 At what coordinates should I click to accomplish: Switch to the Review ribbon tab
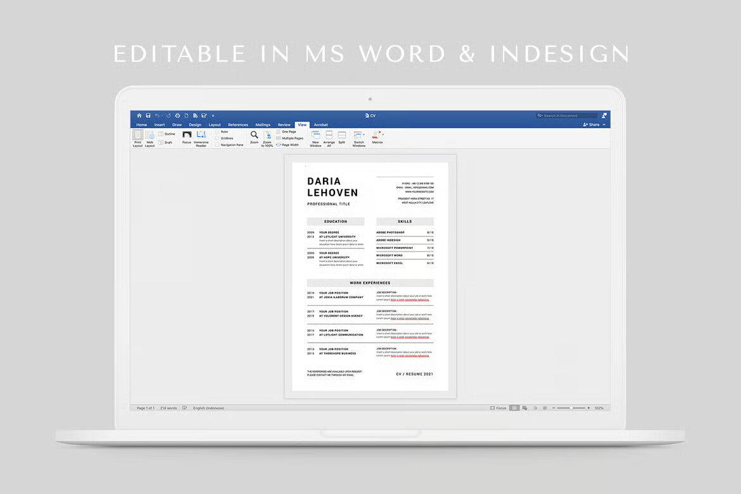[284, 125]
